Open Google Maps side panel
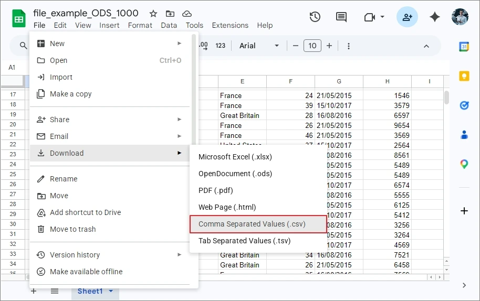480x301 pixels. (464, 164)
